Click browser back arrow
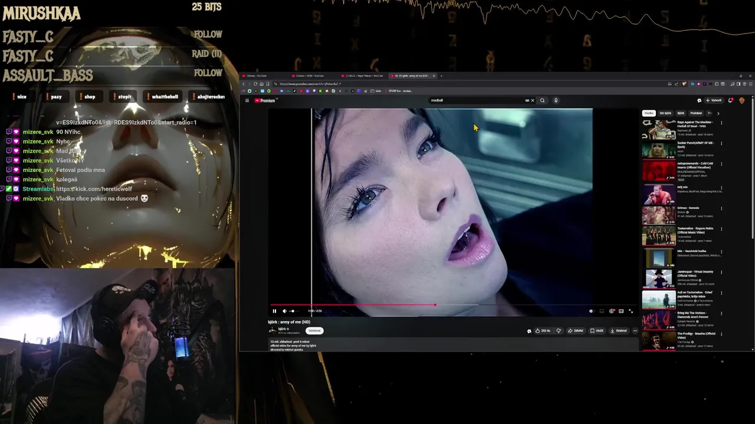This screenshot has width=755, height=424. click(x=244, y=84)
